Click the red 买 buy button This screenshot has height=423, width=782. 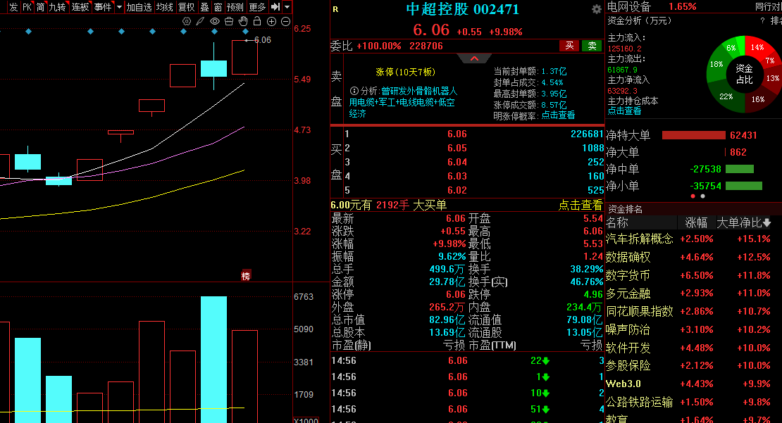point(569,46)
